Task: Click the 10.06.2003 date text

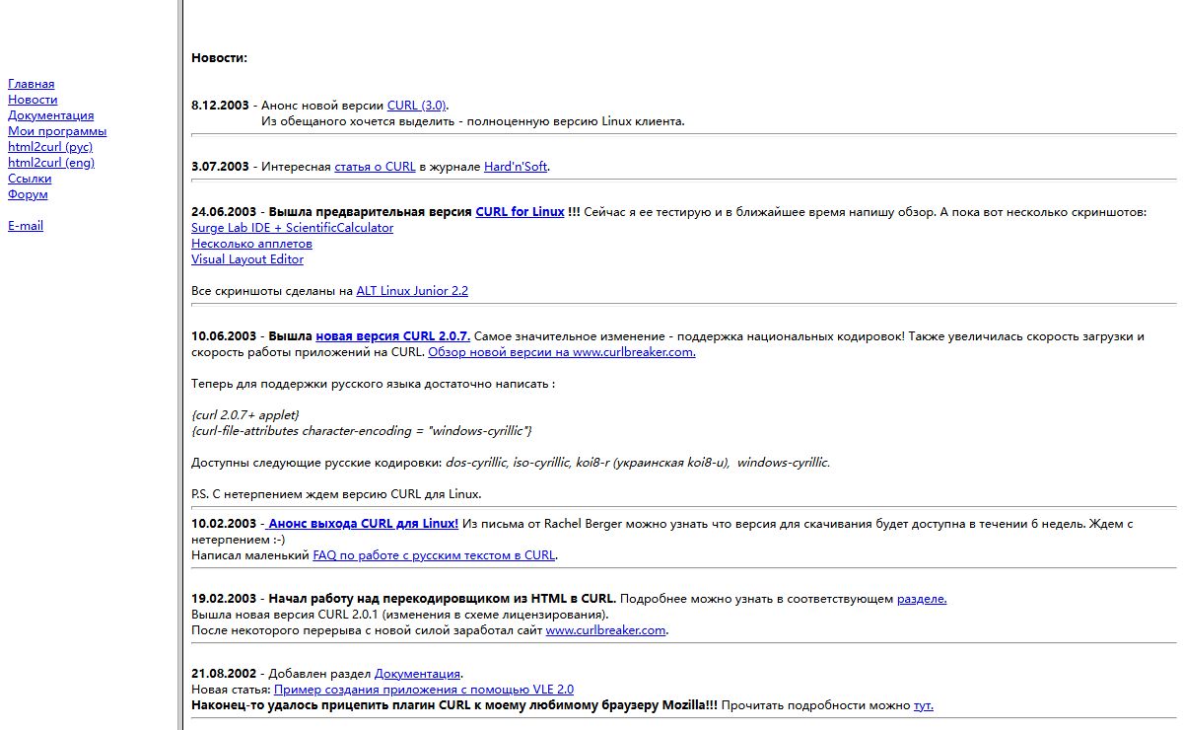Action: click(x=224, y=336)
